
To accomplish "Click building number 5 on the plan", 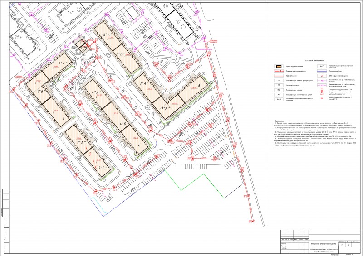I will 138,146.
